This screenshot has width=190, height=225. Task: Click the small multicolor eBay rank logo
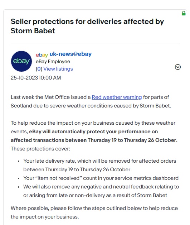pos(42,55)
